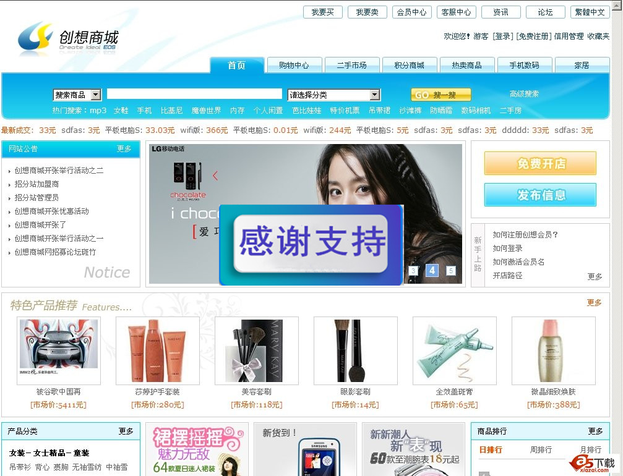
Task: Open 客服中心 service center
Action: coord(456,12)
